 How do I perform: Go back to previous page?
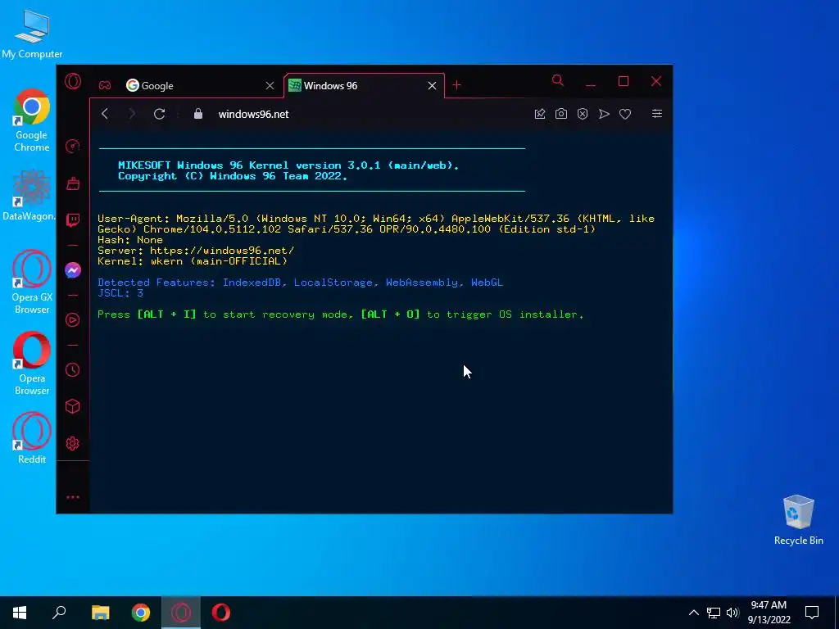tap(105, 114)
